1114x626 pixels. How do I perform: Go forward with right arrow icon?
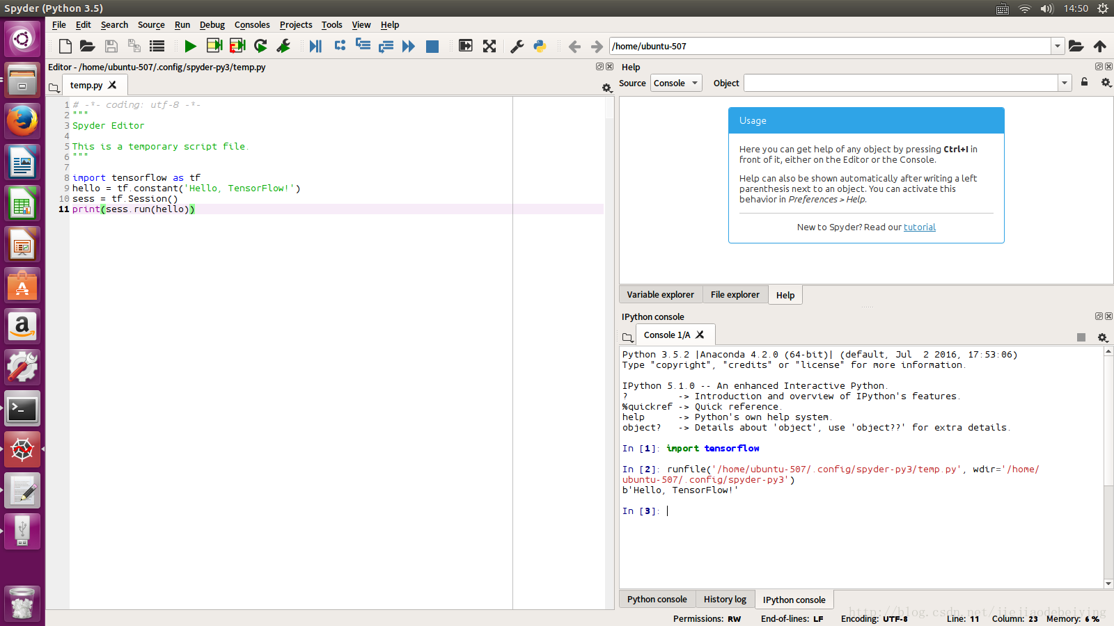597,47
